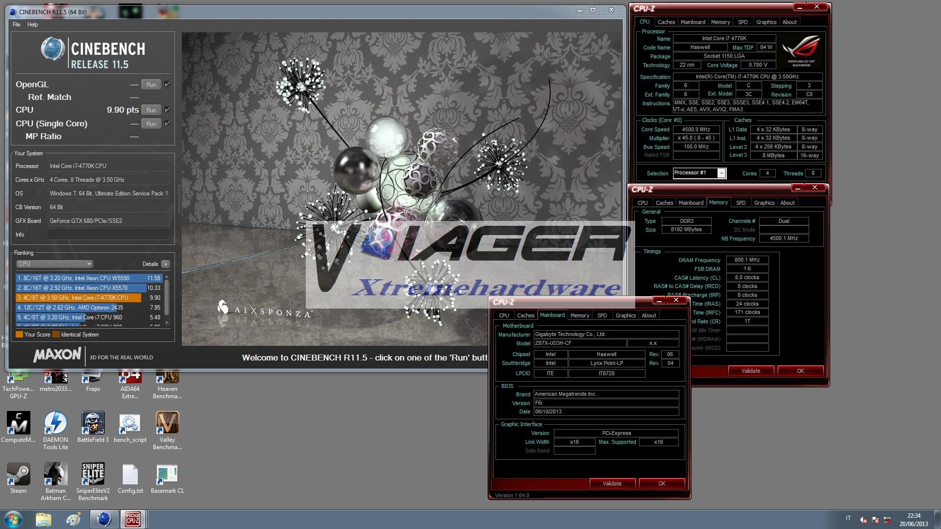Open the BattleField 3 desktop shortcut
The image size is (941, 529).
pyautogui.click(x=93, y=423)
